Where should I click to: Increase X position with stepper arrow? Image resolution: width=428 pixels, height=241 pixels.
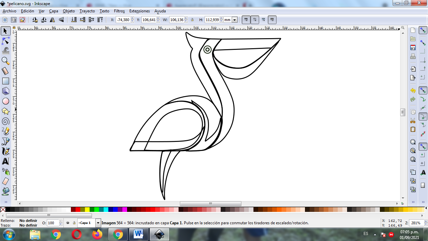(132, 18)
